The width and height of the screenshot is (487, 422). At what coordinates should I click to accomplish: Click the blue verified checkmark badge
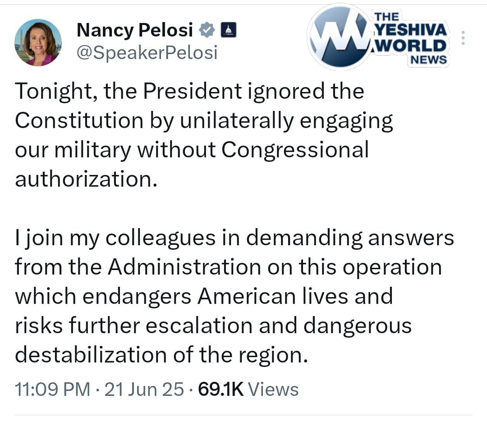[x=207, y=31]
